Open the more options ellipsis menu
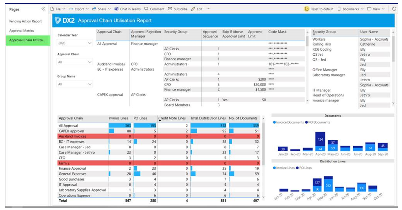 (209, 9)
